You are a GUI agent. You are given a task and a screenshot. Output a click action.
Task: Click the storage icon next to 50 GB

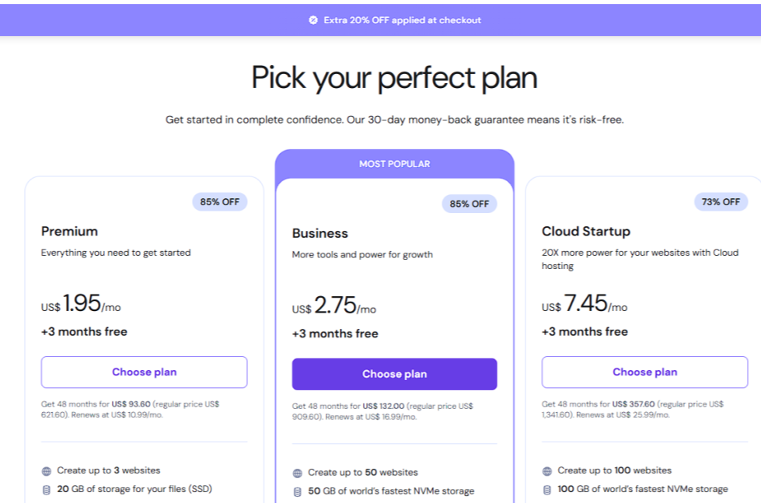coord(298,492)
